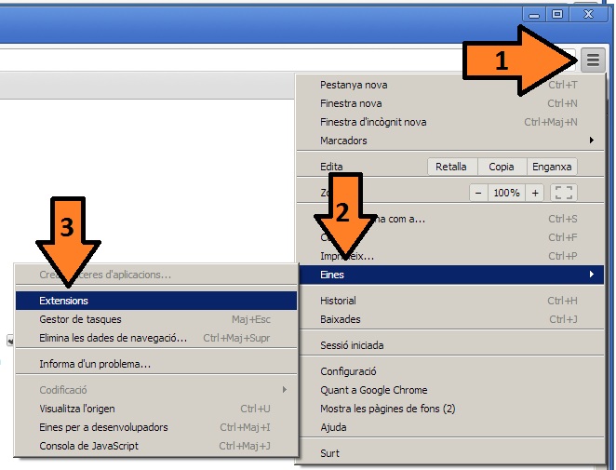
Task: Open Baixades from the menu
Action: click(450, 319)
